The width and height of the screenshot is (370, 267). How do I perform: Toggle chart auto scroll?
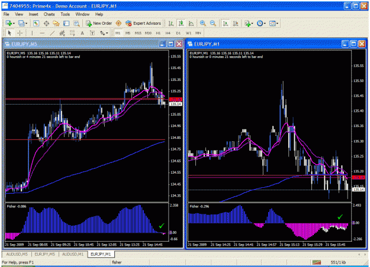coord(226,23)
